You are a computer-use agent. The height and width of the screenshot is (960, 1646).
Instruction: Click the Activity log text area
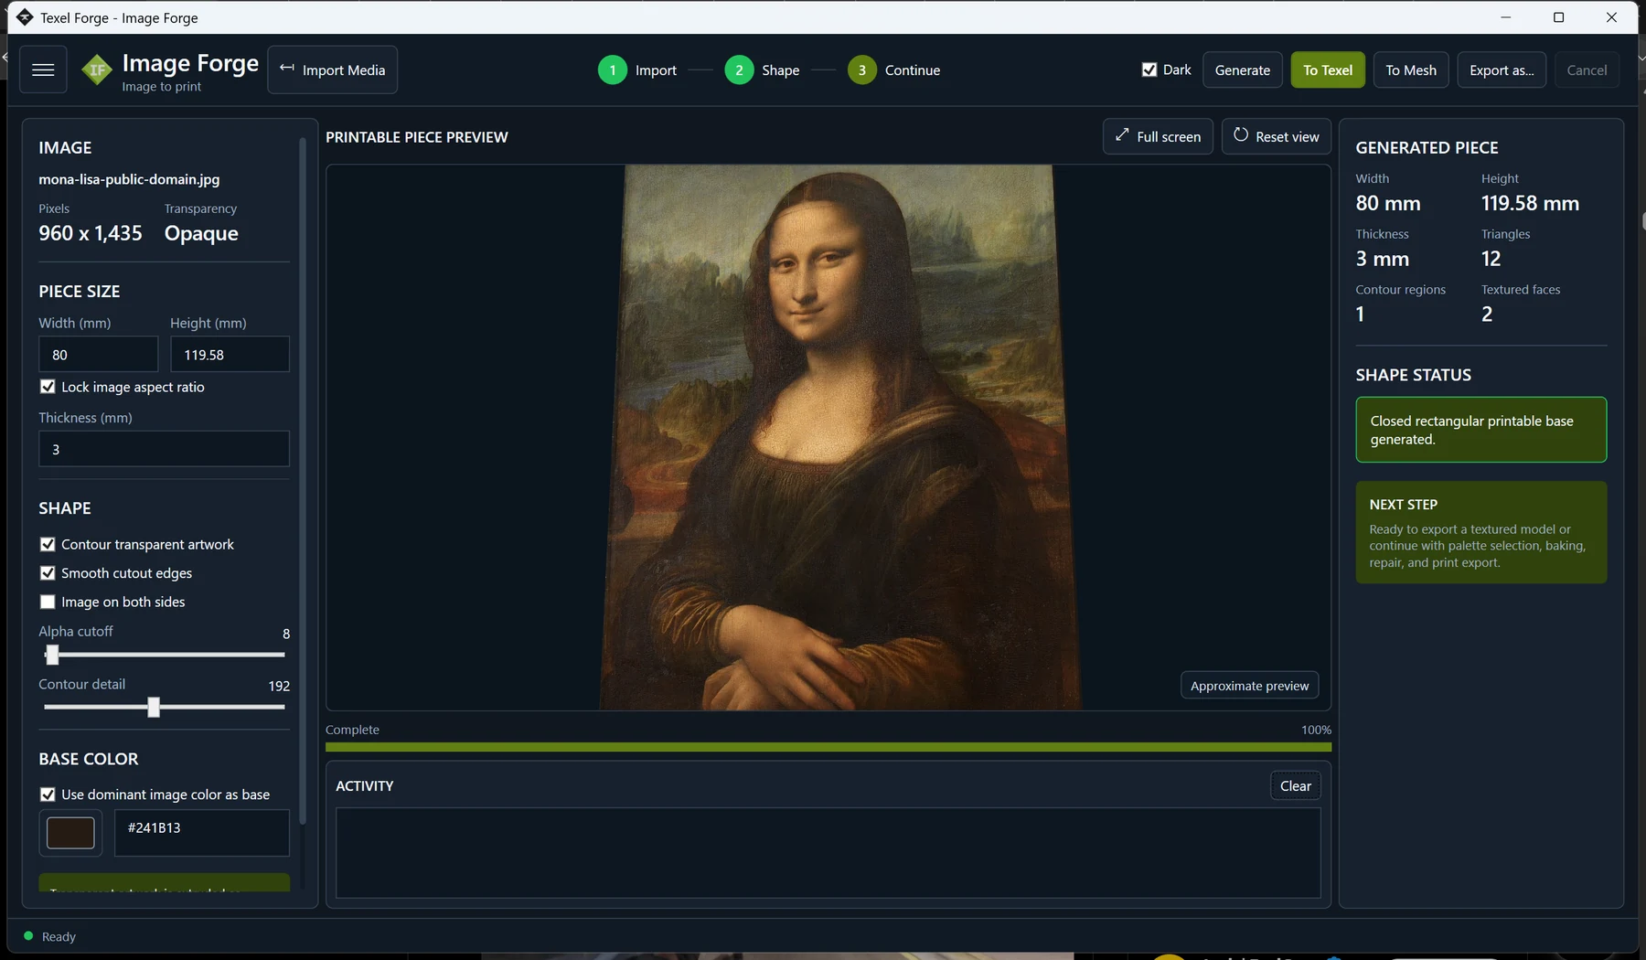(828, 852)
